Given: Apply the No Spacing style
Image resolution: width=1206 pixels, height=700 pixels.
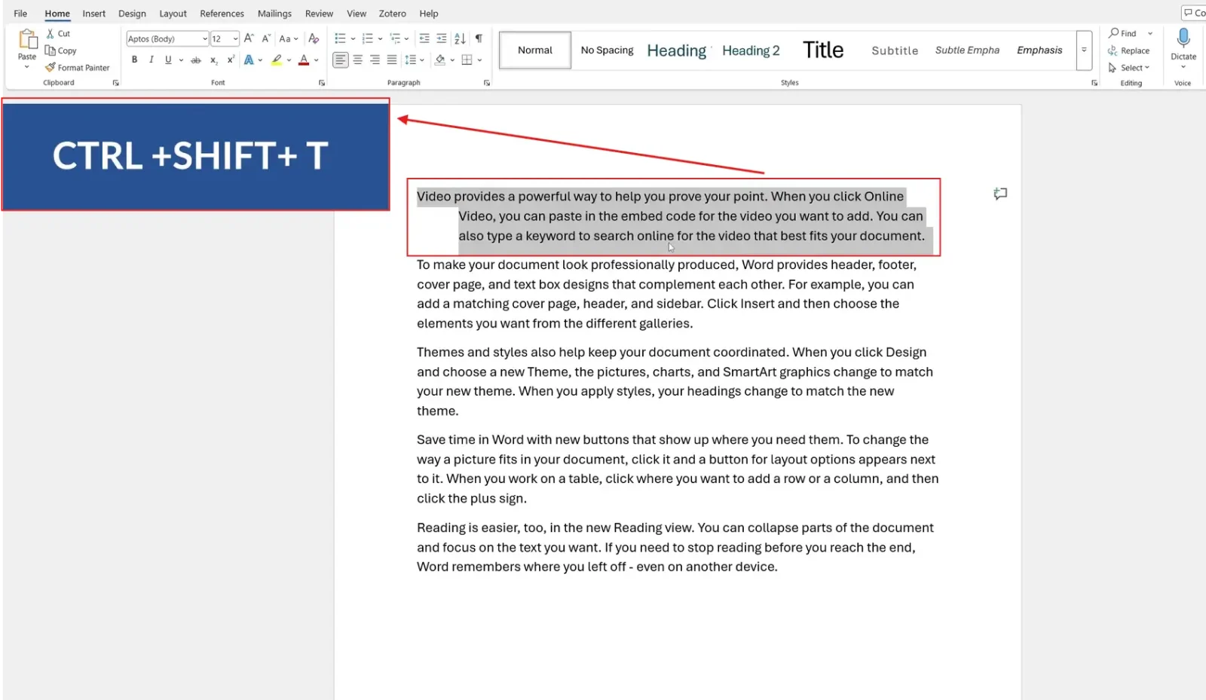Looking at the screenshot, I should tap(607, 50).
